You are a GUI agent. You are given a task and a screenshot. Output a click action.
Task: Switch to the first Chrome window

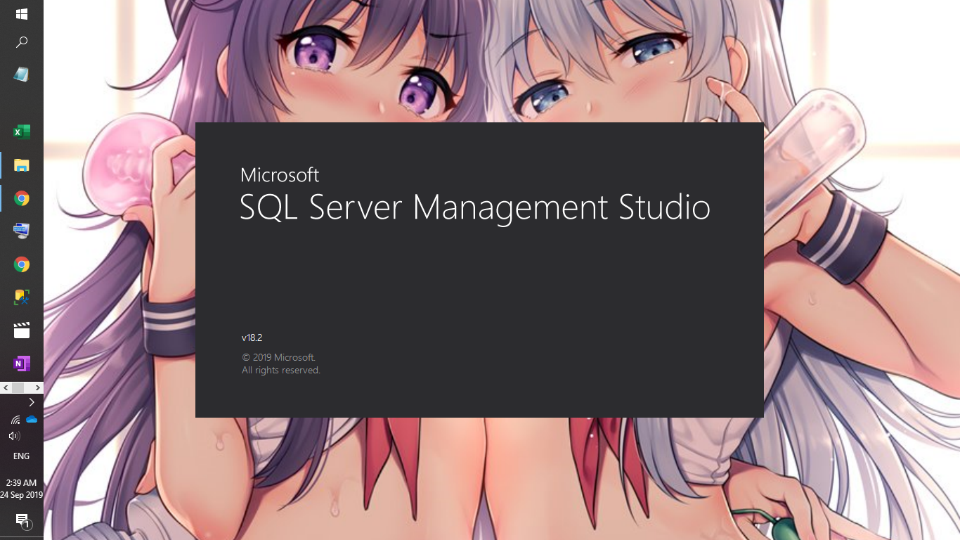click(x=21, y=198)
